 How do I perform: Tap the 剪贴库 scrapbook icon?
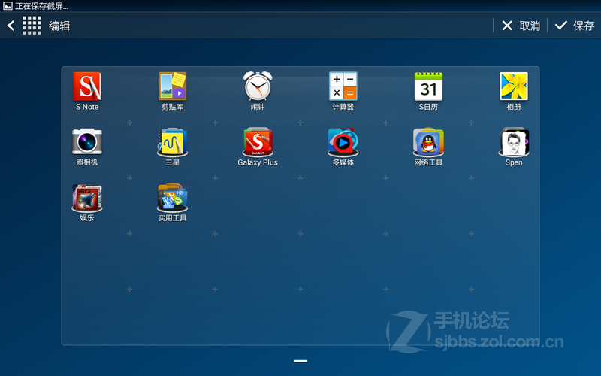pos(173,86)
